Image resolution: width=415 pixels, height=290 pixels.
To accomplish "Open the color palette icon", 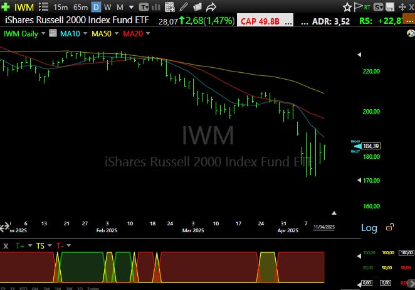I will click(411, 33).
